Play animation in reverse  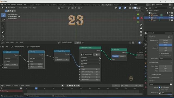pos(72,85)
